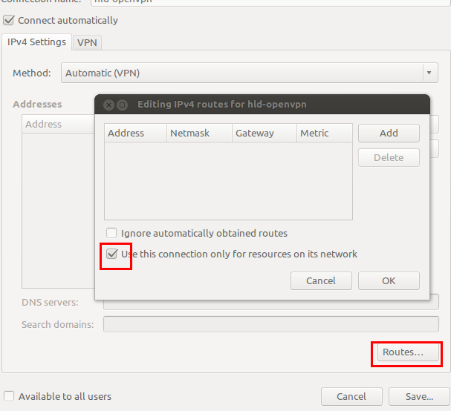451x411 pixels.
Task: Enable Ignore automatically obtained routes
Action: [112, 233]
